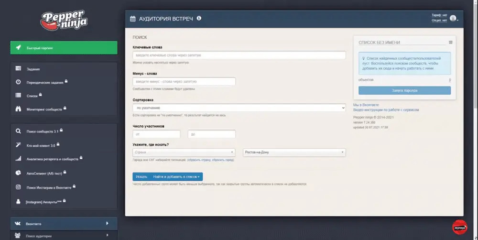Click the VK logo icon
The height and width of the screenshot is (240, 478).
tap(18, 224)
